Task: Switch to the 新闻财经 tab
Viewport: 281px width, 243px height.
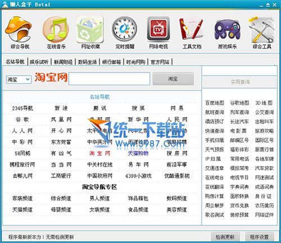Action: point(63,62)
